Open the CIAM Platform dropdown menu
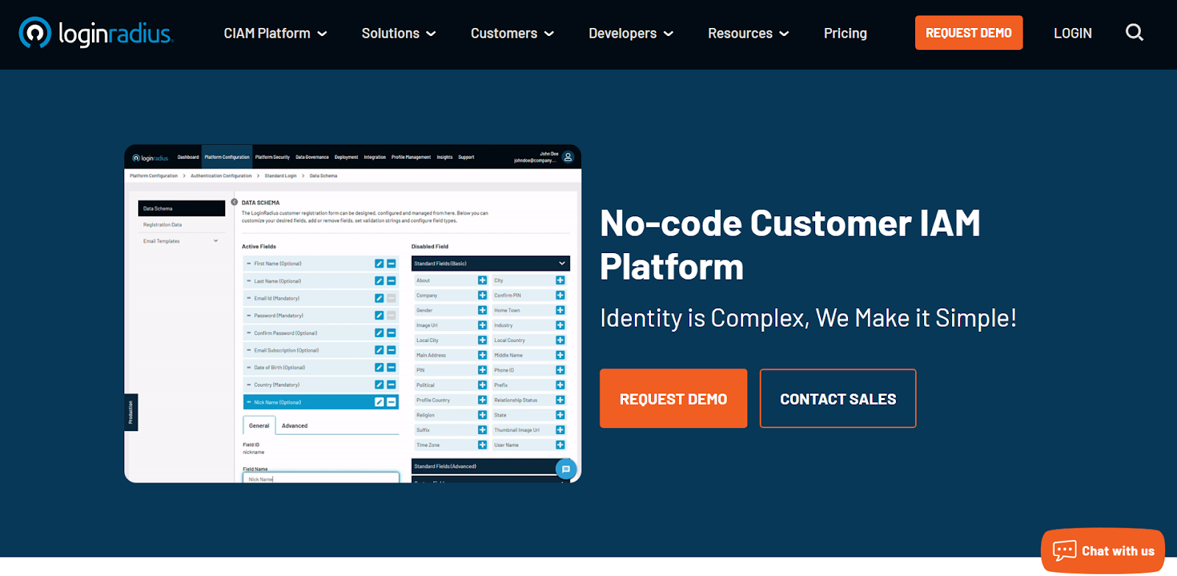The height and width of the screenshot is (576, 1177). [275, 33]
